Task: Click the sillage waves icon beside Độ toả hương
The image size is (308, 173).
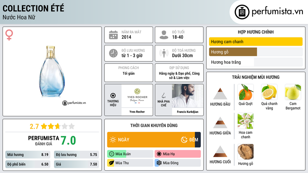Action: click(x=164, y=53)
